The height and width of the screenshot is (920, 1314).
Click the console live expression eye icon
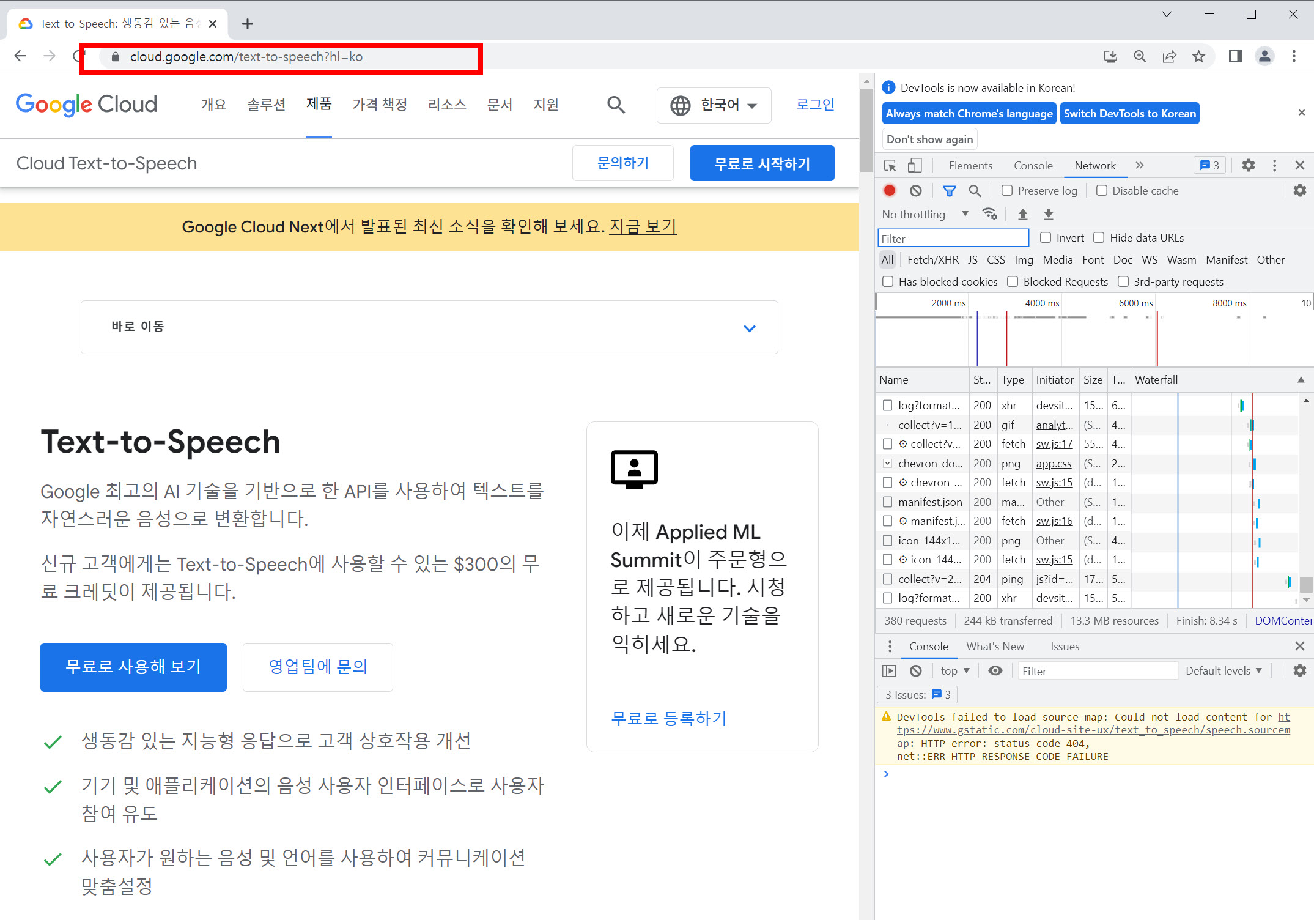tap(995, 671)
